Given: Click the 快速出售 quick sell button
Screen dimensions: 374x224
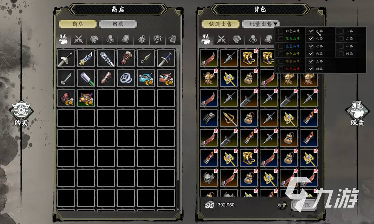Looking at the screenshot, I should click(x=220, y=24).
